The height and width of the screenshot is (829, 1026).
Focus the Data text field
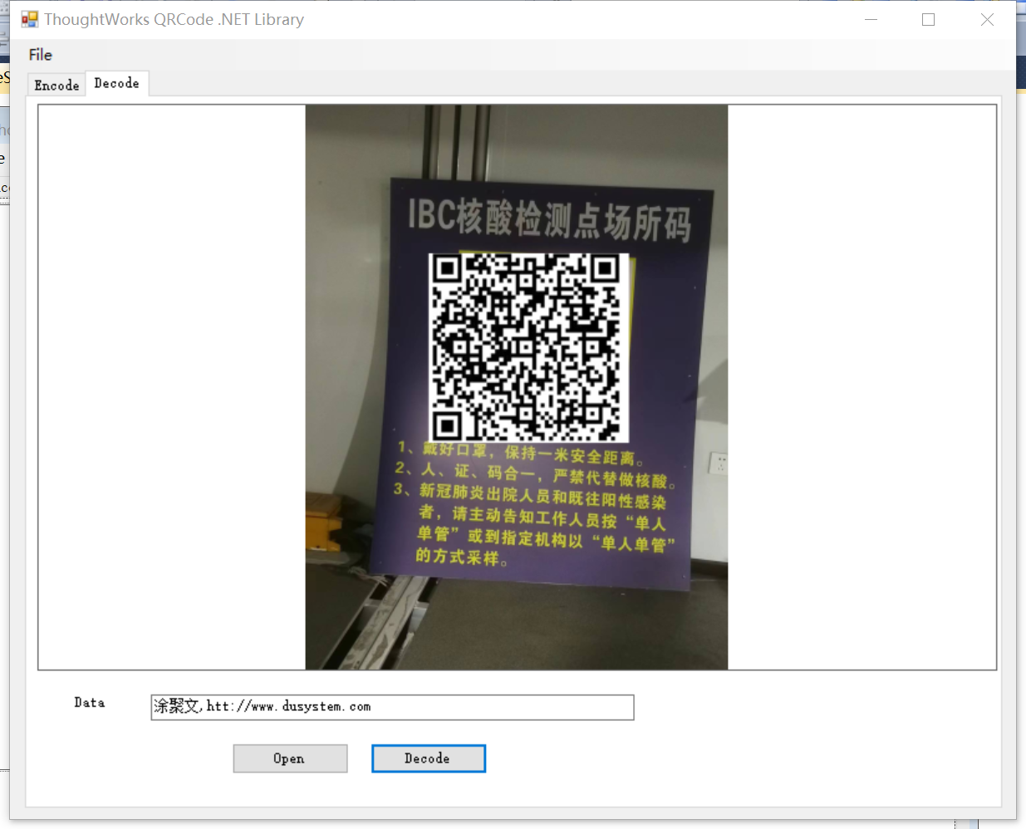(x=392, y=707)
